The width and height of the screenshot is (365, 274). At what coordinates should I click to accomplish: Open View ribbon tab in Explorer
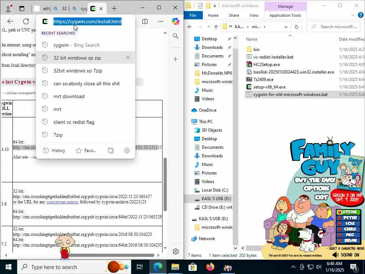pos(254,15)
